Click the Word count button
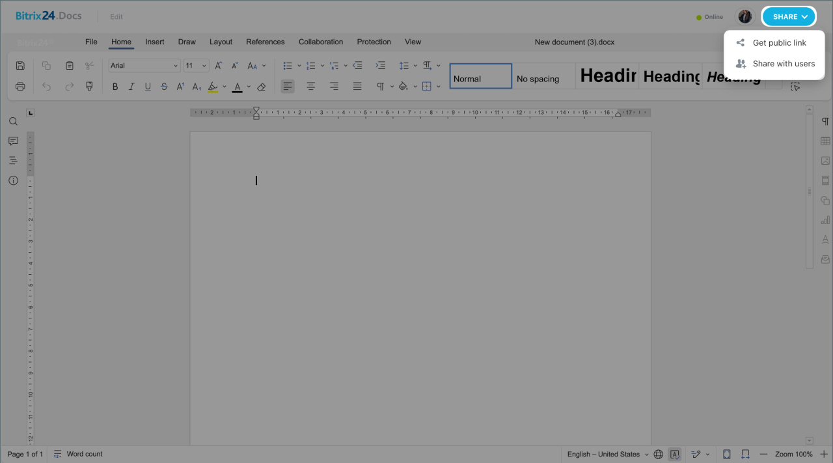 pyautogui.click(x=78, y=454)
